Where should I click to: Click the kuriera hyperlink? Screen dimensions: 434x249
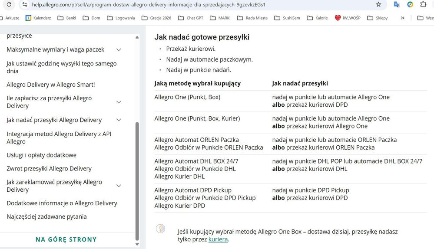(x=218, y=239)
